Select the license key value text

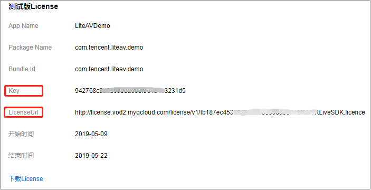click(130, 91)
